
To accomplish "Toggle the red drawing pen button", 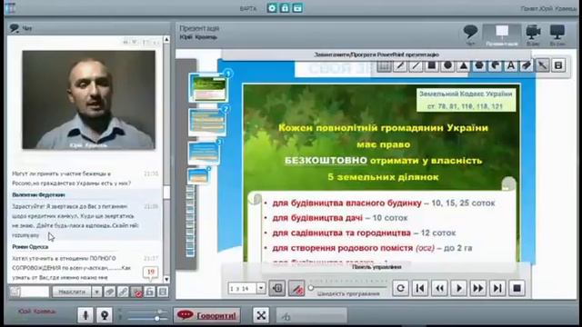I will click(296, 288).
